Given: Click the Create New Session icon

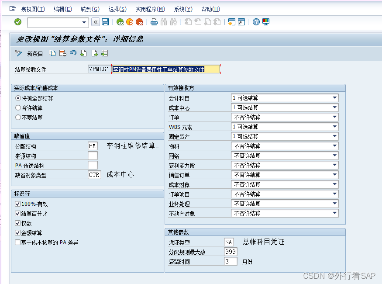Looking at the screenshot, I should coord(231,22).
